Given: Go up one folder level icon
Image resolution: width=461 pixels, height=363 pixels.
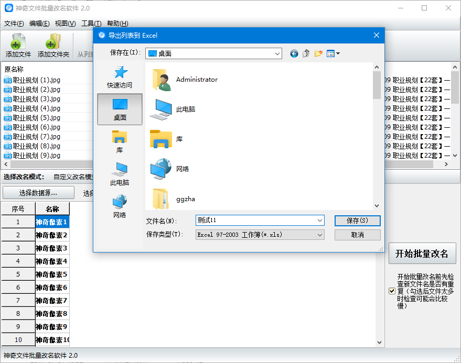Looking at the screenshot, I should tap(306, 53).
